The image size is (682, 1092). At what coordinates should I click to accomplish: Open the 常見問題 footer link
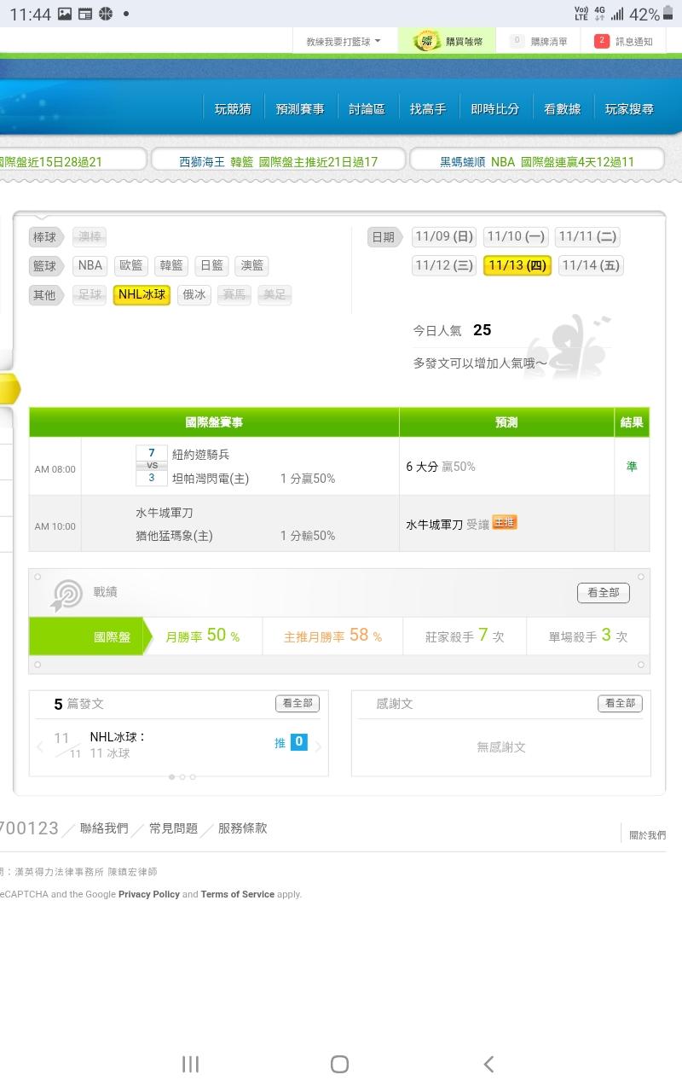point(173,828)
